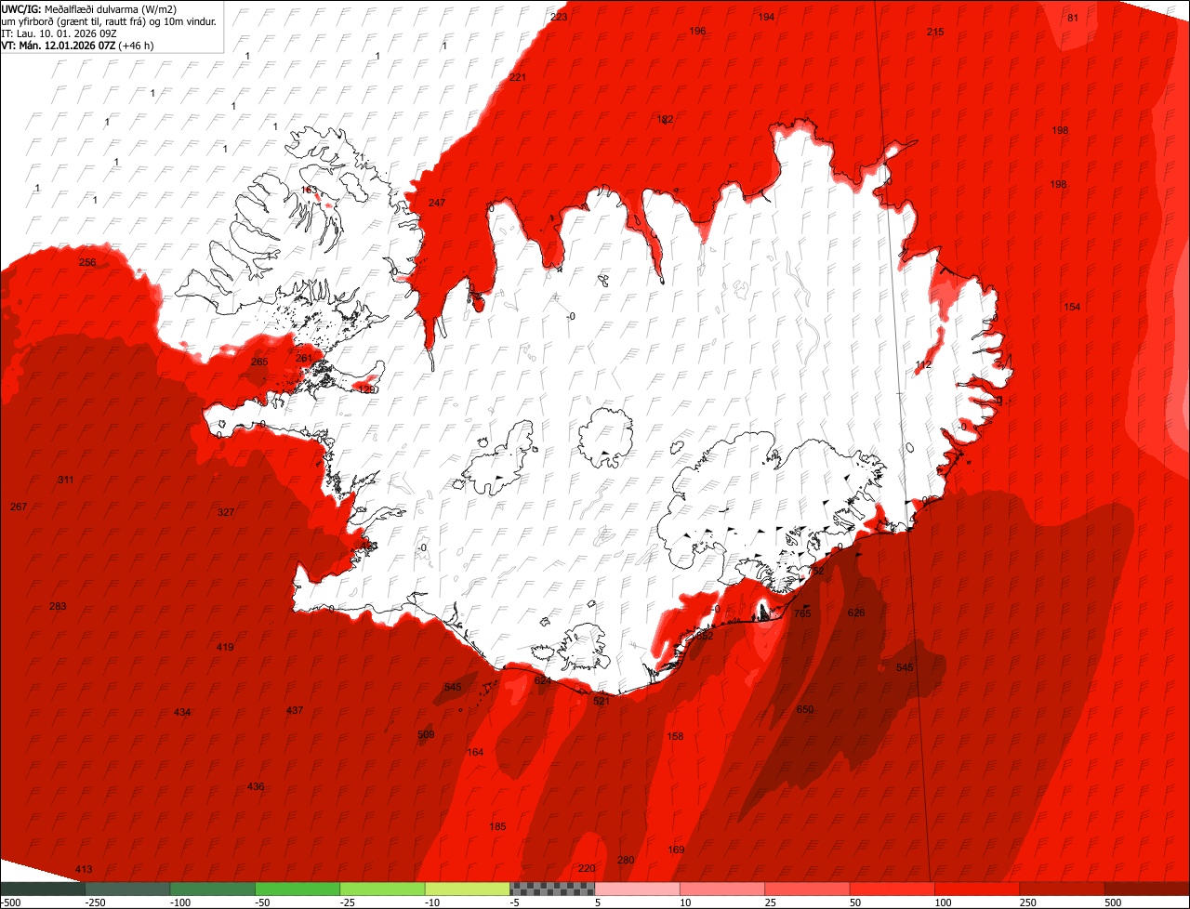Click the flux value 419
Viewport: 1190px width, 909px height.
(x=225, y=648)
